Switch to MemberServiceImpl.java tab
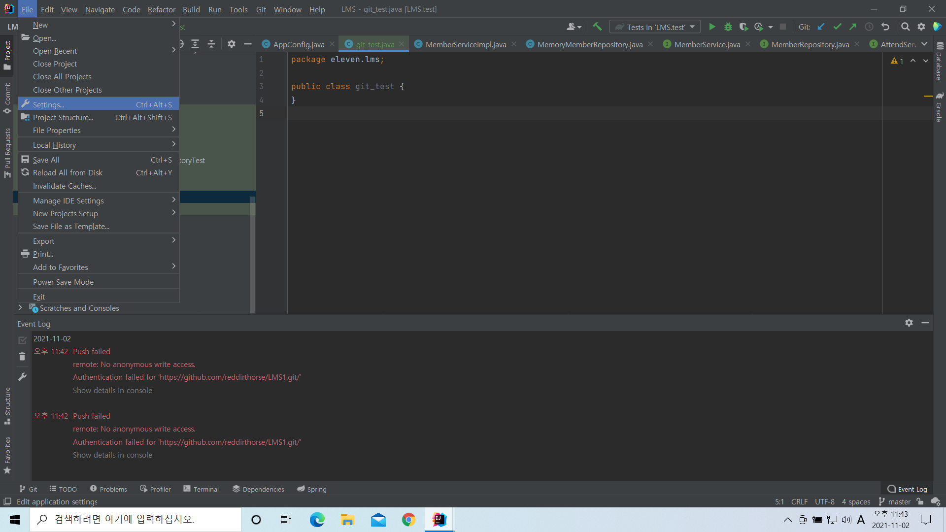 466,44
